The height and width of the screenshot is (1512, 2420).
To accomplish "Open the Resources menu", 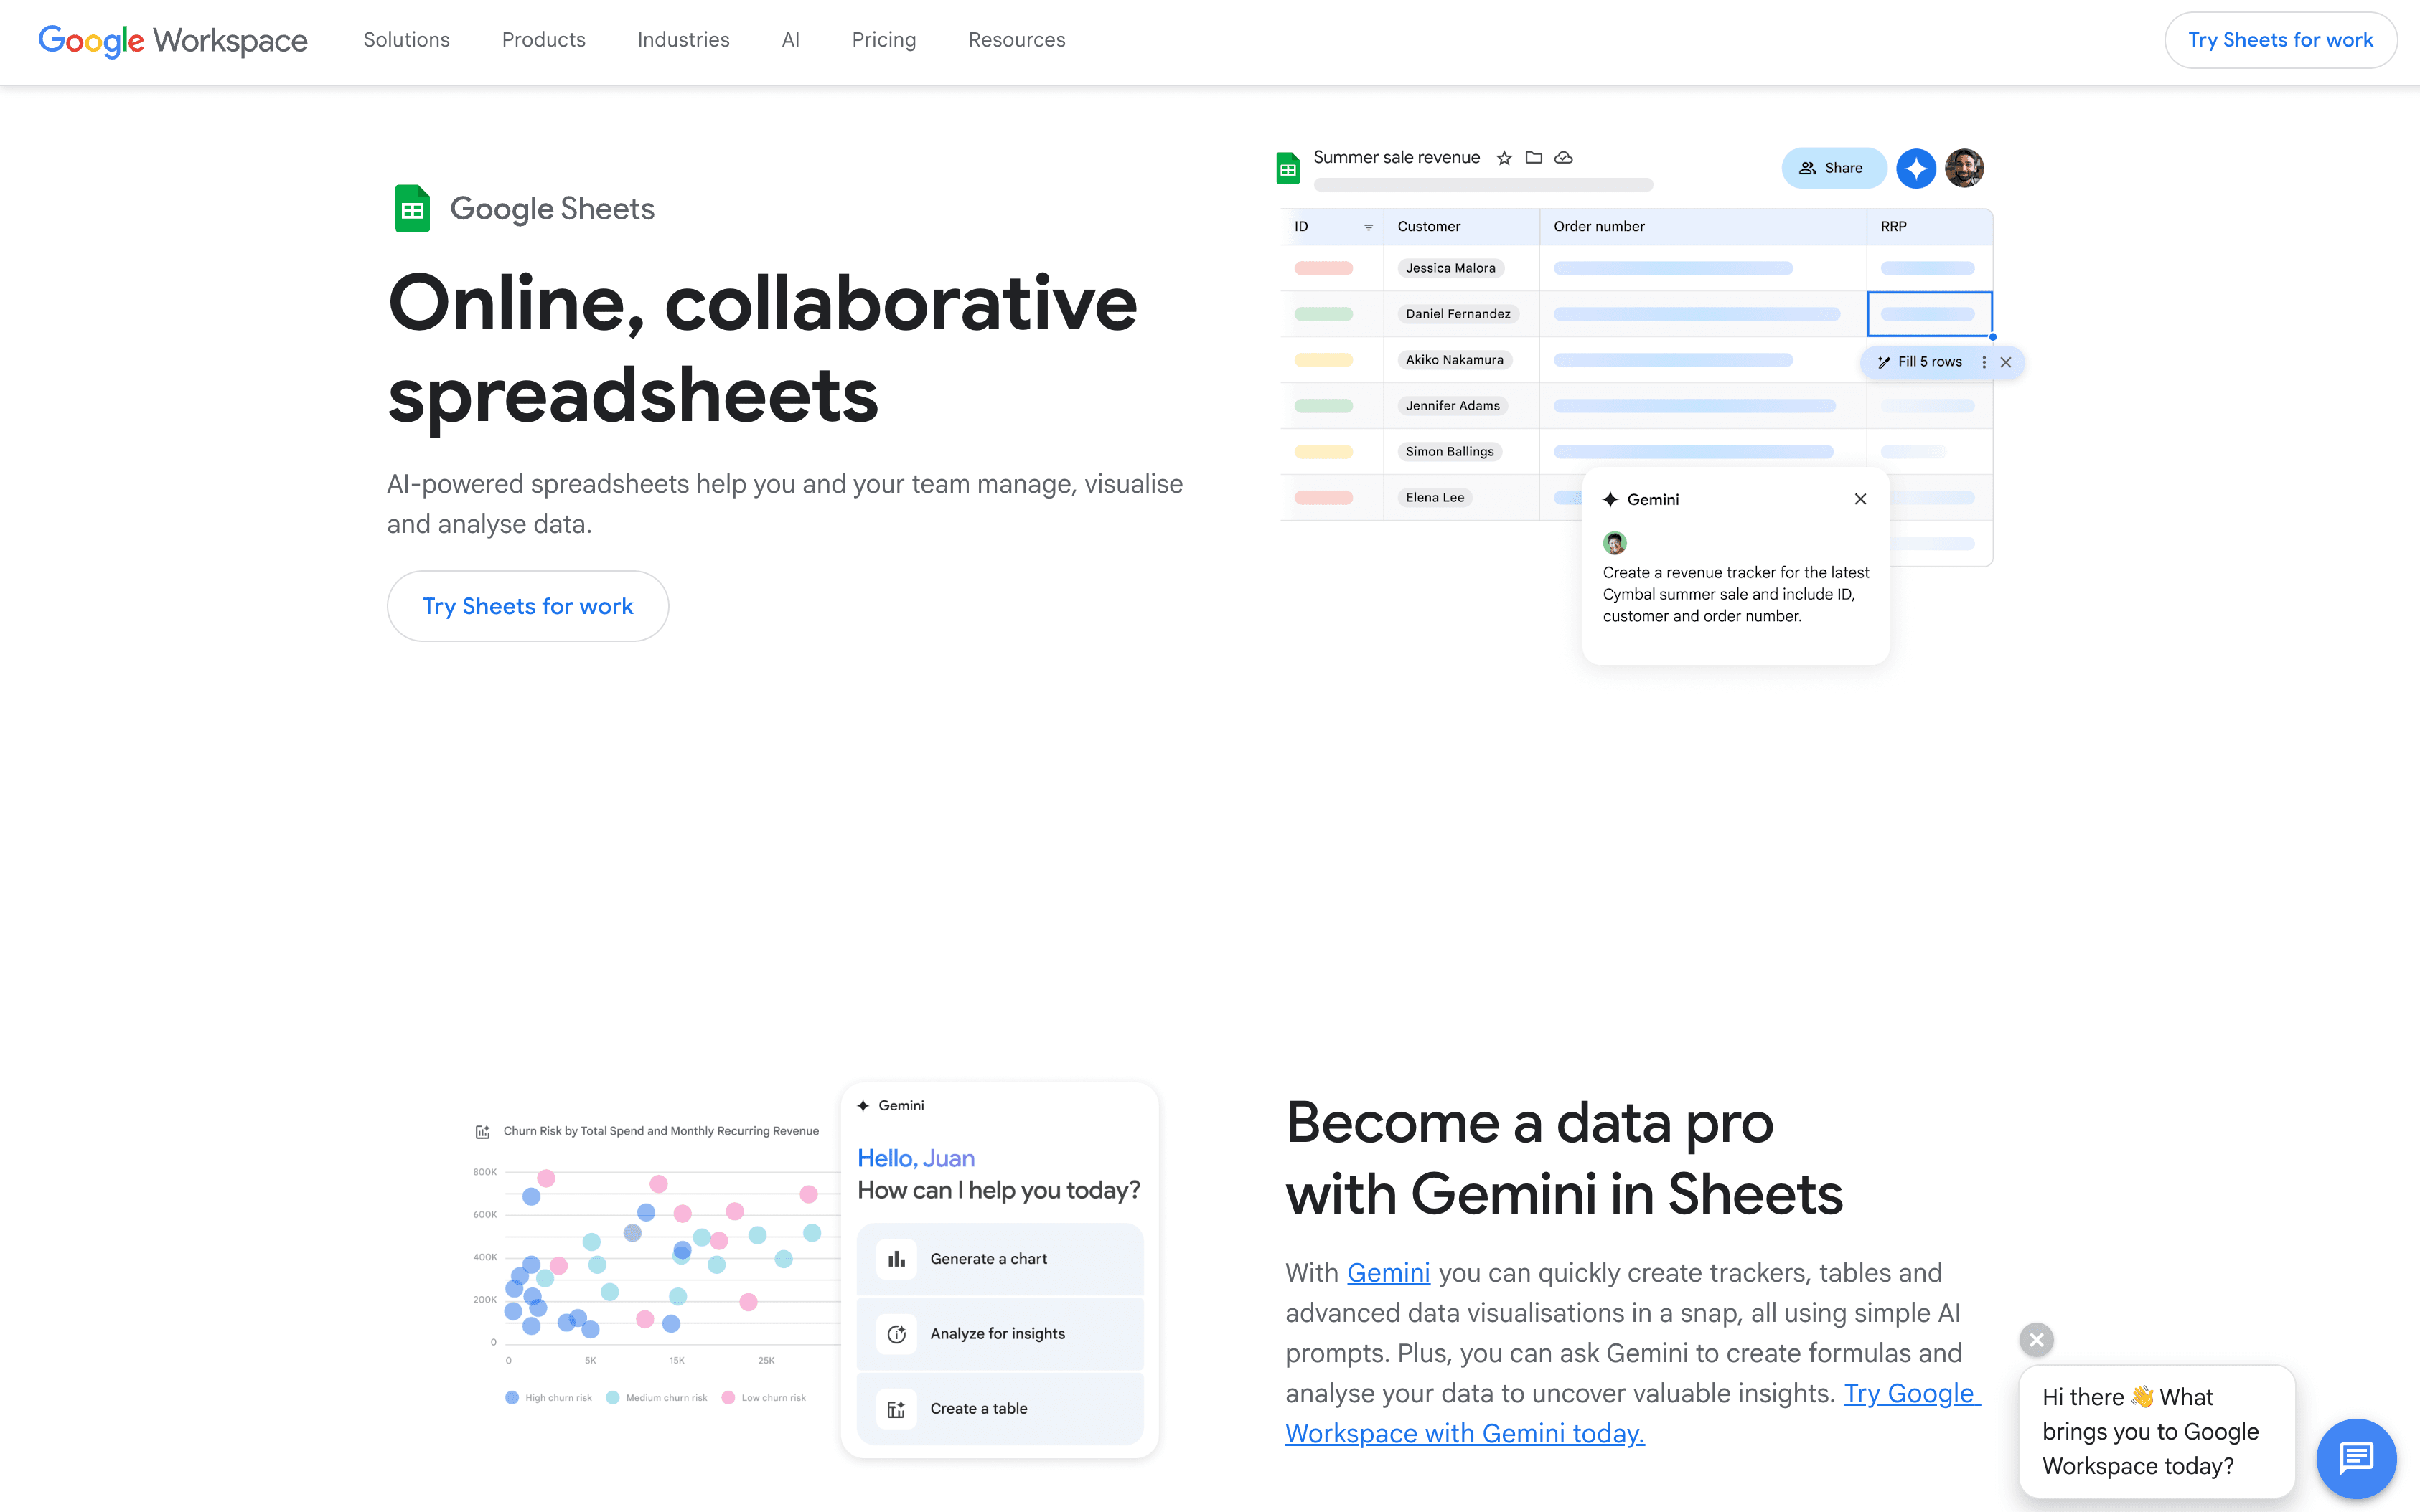I will [1016, 40].
